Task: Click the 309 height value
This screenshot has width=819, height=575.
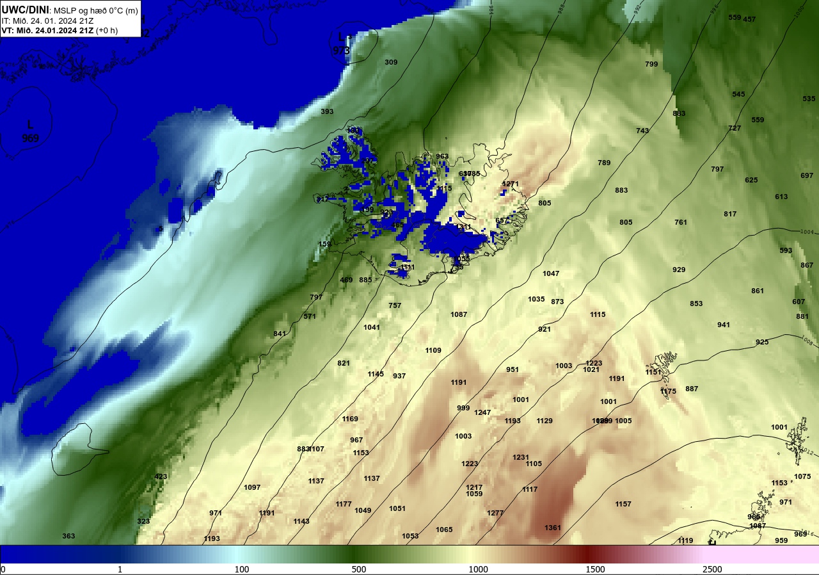Action: [x=391, y=62]
